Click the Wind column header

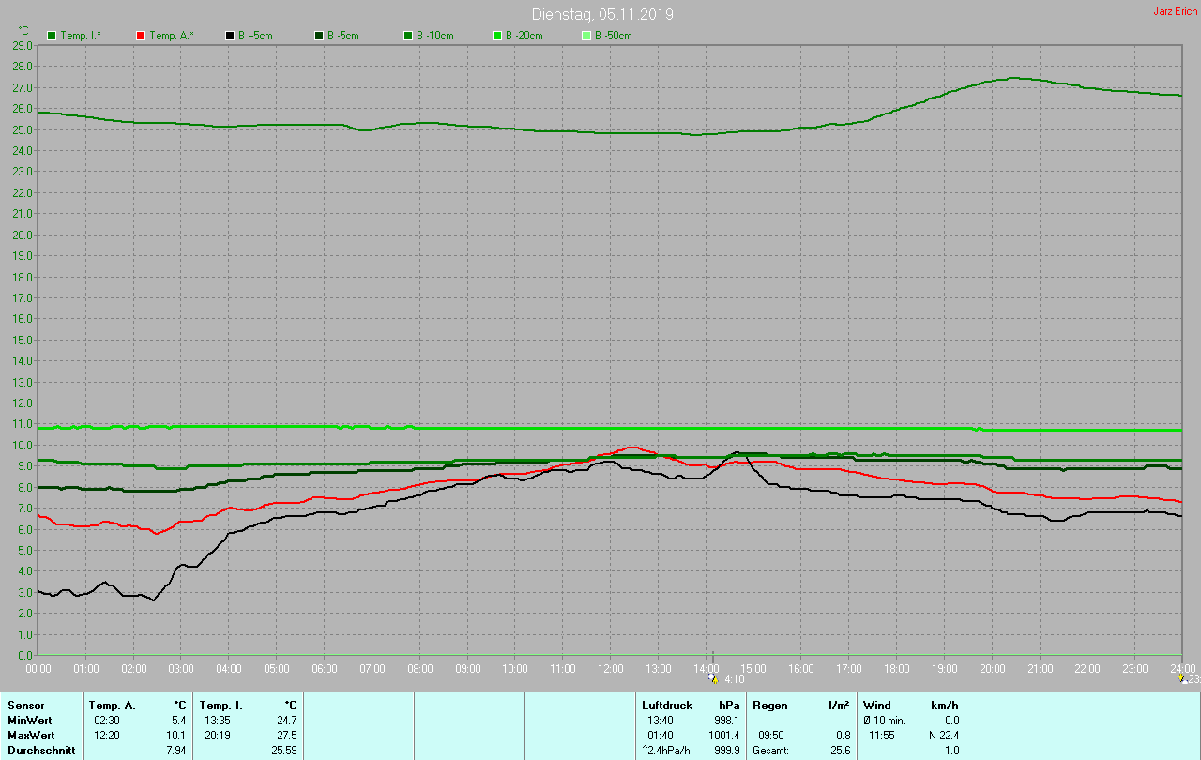pyautogui.click(x=876, y=705)
